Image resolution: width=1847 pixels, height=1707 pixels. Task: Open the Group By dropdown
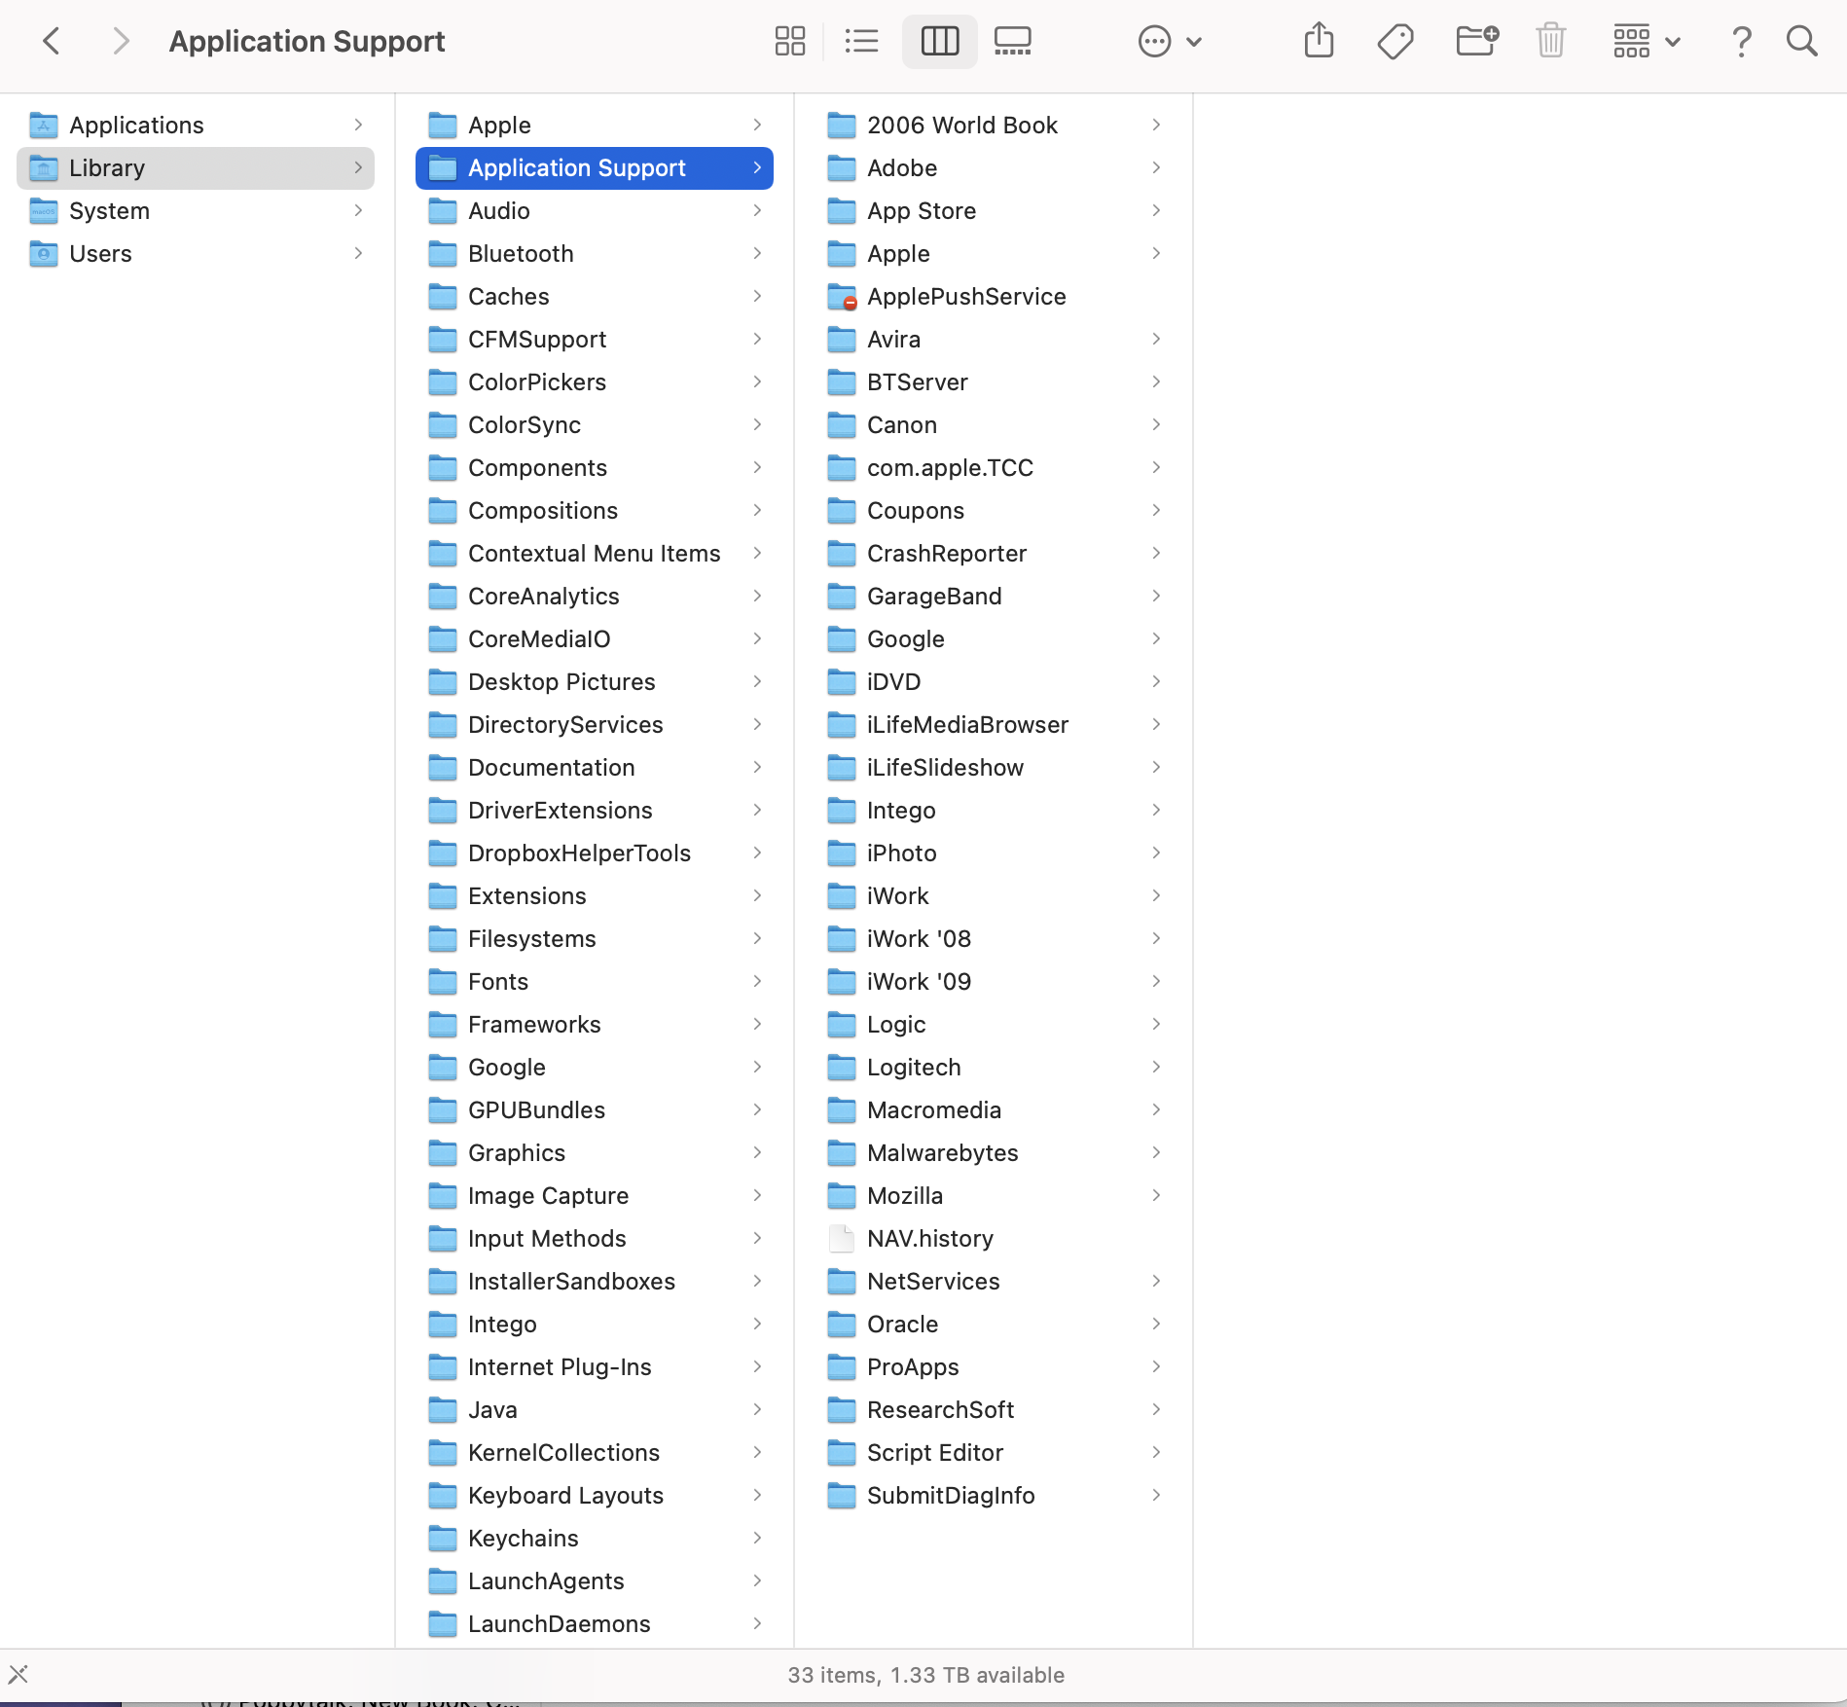coord(1647,41)
